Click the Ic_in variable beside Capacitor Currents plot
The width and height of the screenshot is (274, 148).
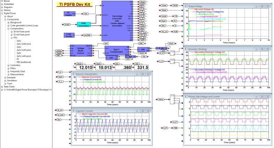60,110
